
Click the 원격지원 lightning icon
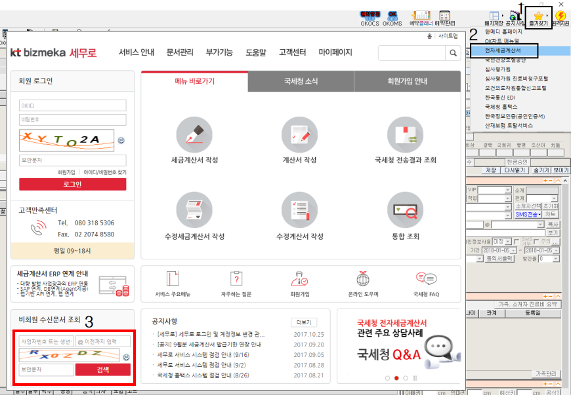pos(560,18)
